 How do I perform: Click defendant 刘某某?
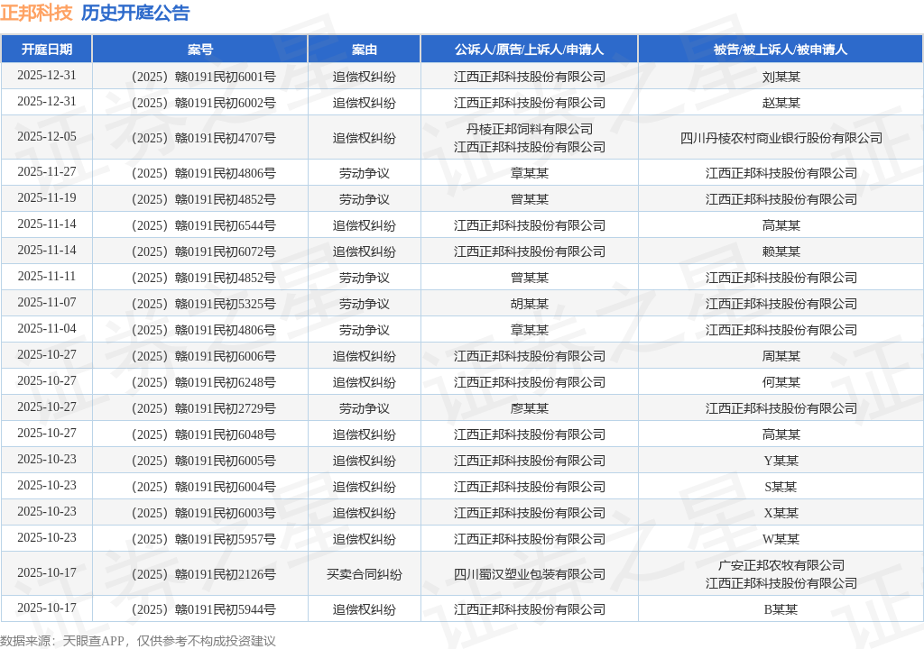pos(781,77)
